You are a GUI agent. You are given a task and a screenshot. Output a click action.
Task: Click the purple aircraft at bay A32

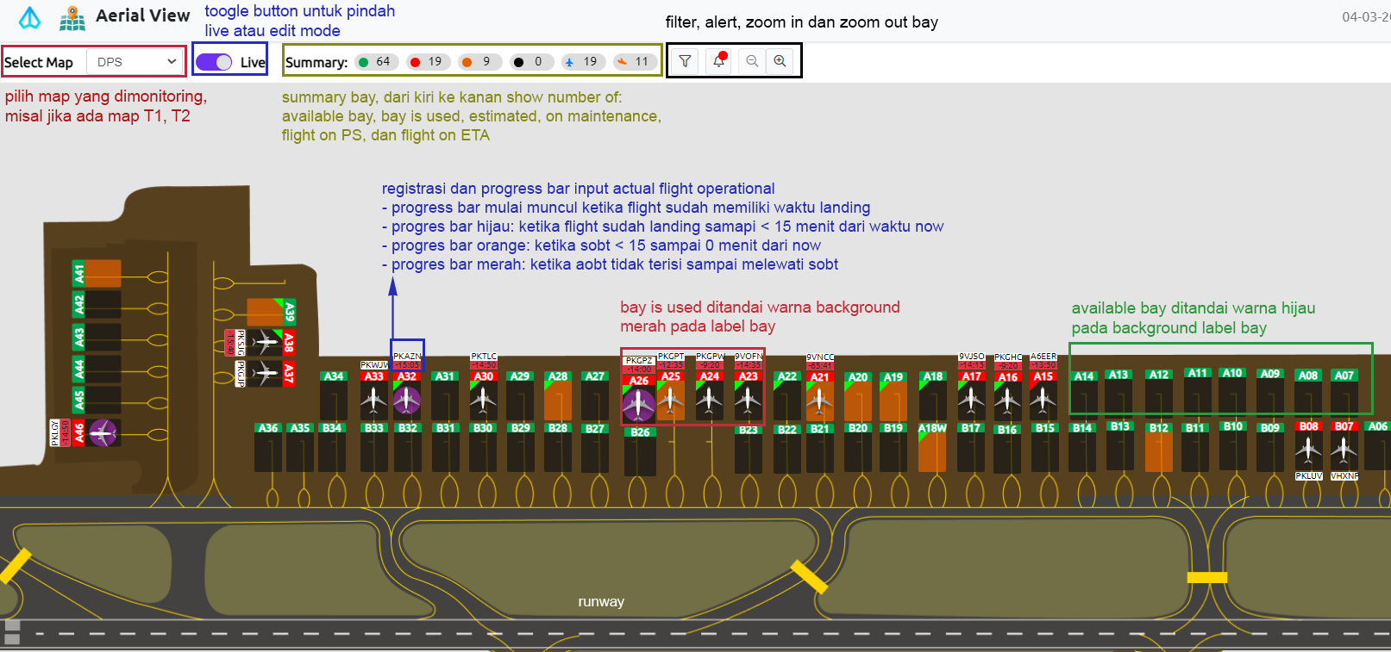(x=407, y=400)
